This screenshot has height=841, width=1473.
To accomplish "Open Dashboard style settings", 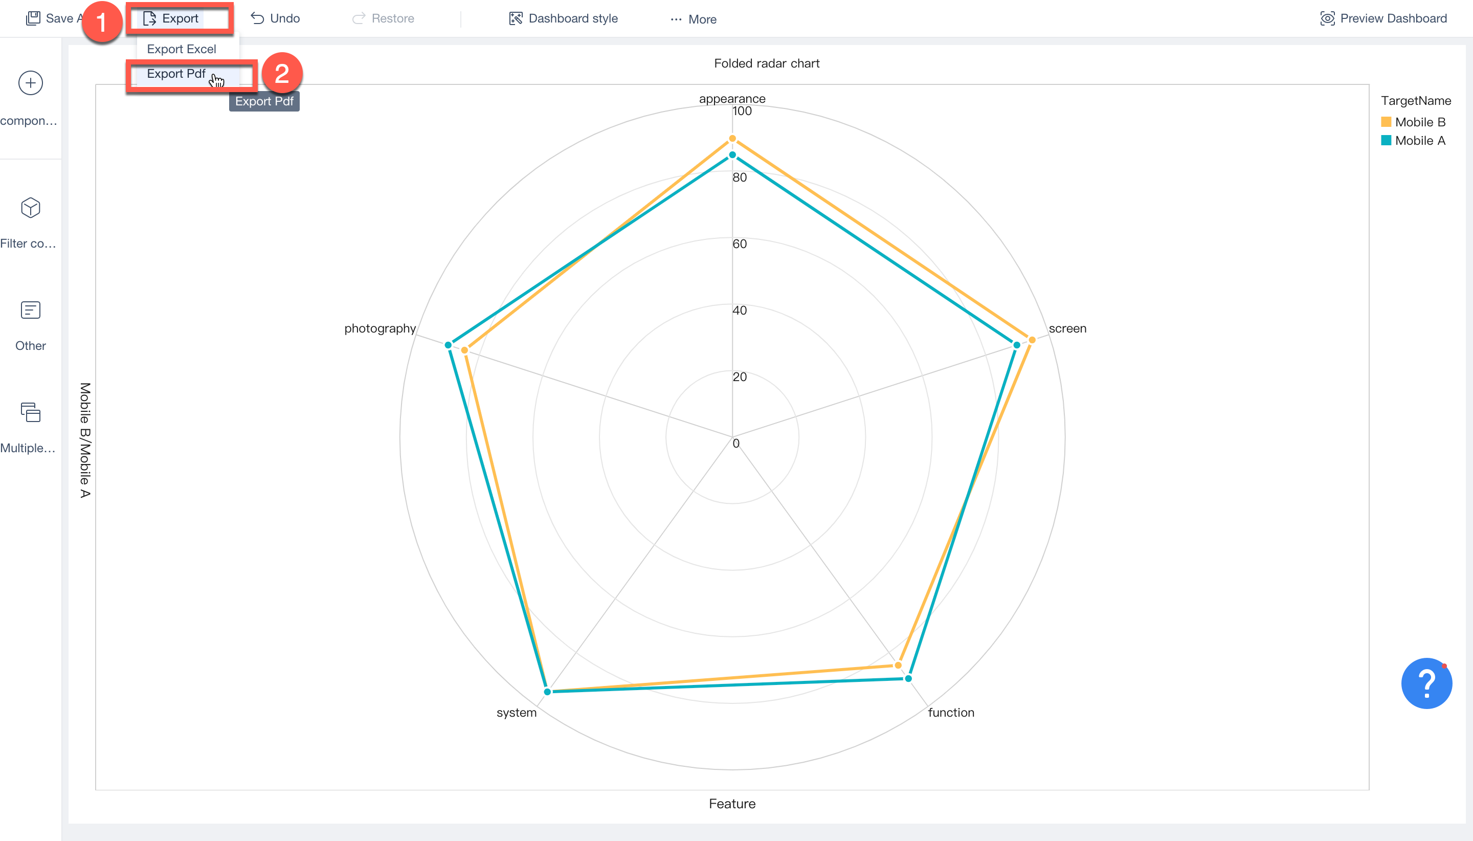I will click(563, 18).
